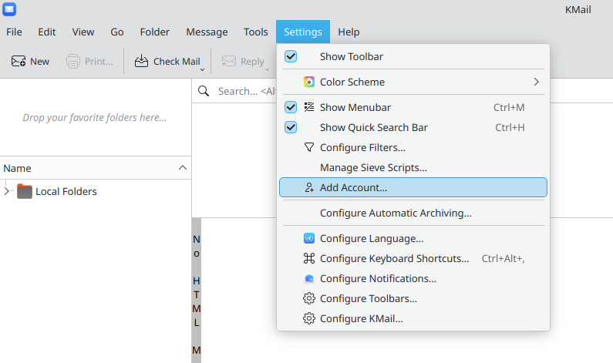Click the Name column header

point(96,168)
